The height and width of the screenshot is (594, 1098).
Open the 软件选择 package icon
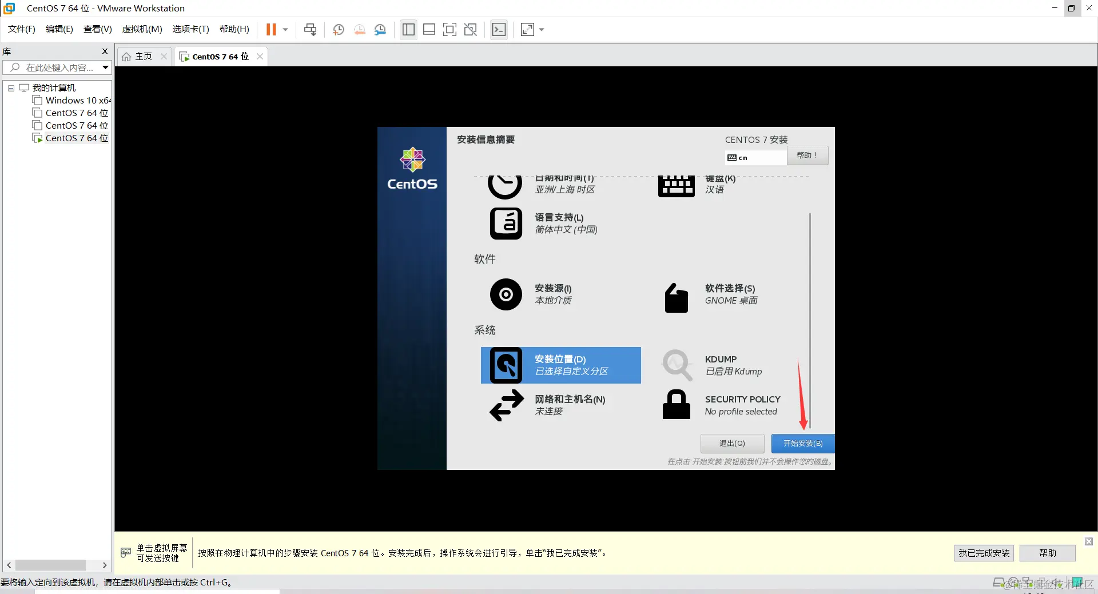click(677, 298)
